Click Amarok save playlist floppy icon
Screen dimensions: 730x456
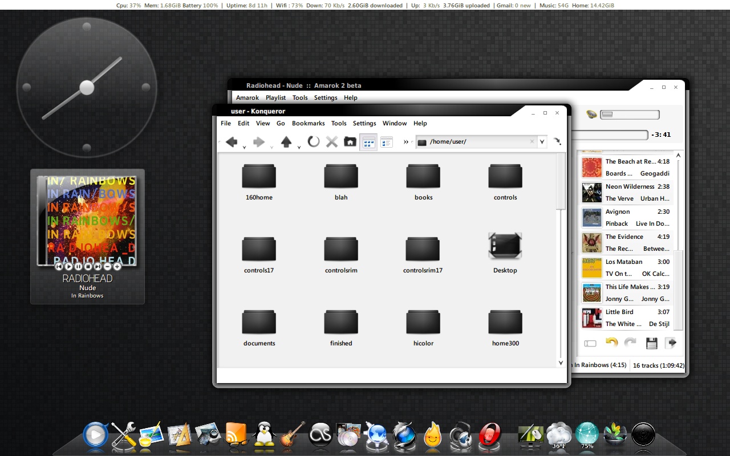(x=651, y=343)
